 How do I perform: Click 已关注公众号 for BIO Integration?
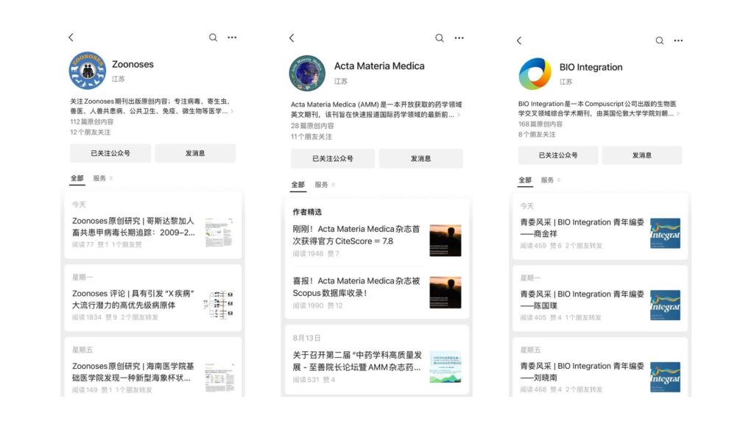pos(558,155)
